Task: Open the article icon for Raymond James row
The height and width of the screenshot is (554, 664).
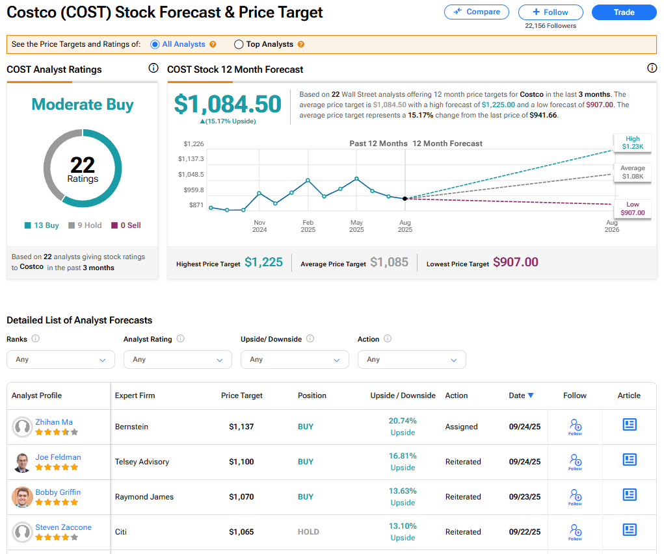Action: (630, 495)
